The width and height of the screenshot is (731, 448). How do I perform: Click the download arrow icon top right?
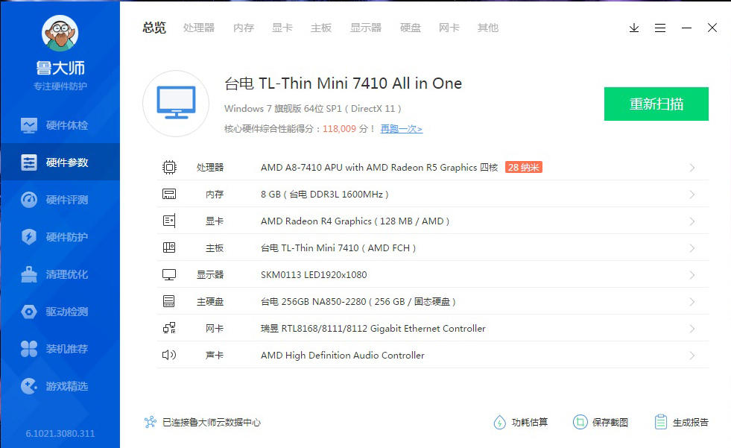[634, 28]
